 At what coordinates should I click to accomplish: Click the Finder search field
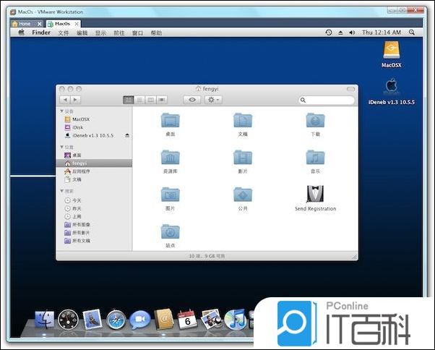328,100
